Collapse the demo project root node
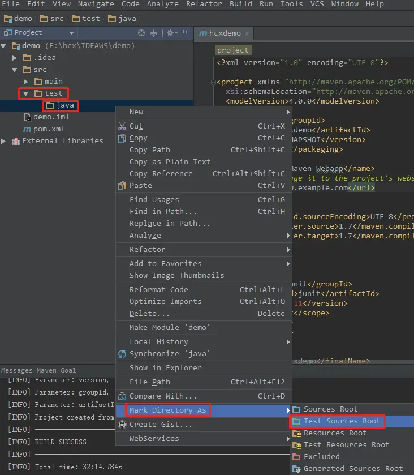Image resolution: width=414 pixels, height=475 pixels. pos(3,46)
